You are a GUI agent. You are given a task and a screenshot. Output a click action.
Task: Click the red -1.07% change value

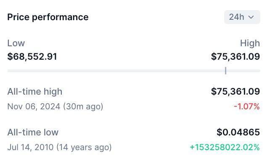click(247, 106)
